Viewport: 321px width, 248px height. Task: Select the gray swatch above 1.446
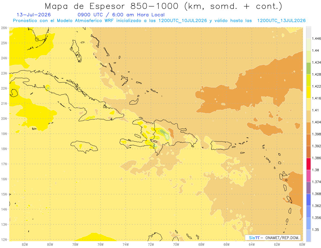[308, 32]
